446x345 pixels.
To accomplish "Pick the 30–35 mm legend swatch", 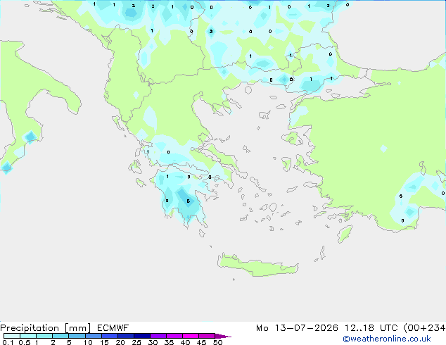I will pyautogui.click(x=158, y=336).
